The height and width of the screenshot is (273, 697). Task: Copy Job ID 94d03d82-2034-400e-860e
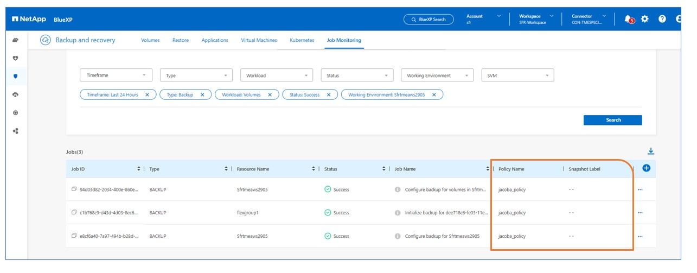click(74, 189)
